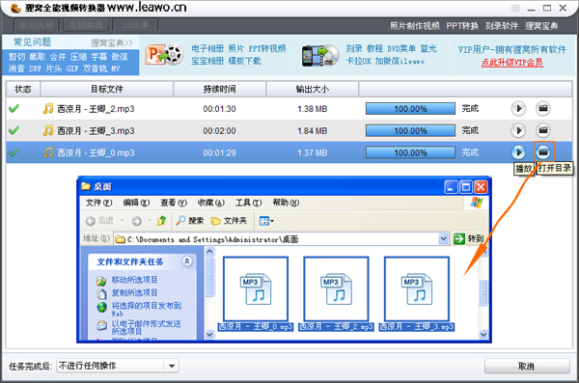Open Explorer 工具(T) menu
Viewport: 579px width, 383px height.
coord(249,203)
